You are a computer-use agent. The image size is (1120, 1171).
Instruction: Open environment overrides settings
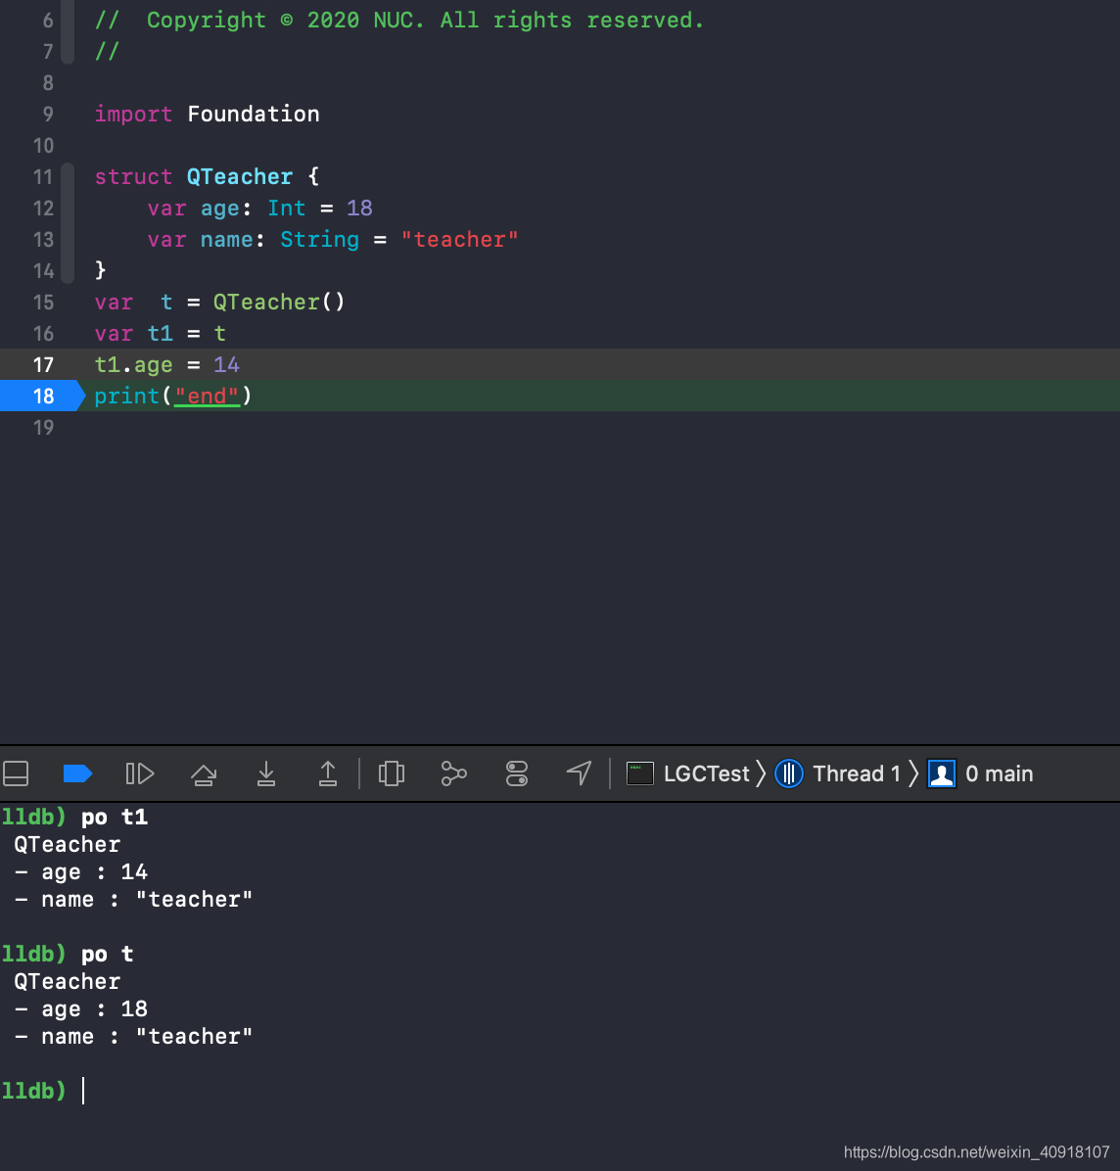[x=517, y=773]
